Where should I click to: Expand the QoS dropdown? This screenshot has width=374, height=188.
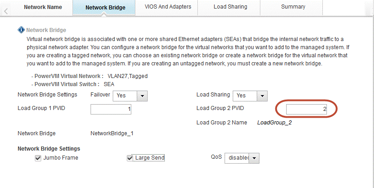pyautogui.click(x=242, y=158)
